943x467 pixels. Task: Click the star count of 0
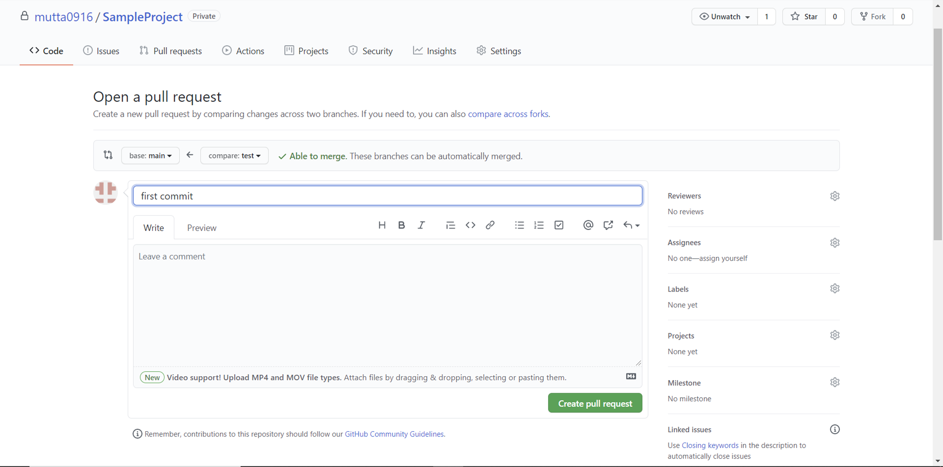(x=835, y=17)
